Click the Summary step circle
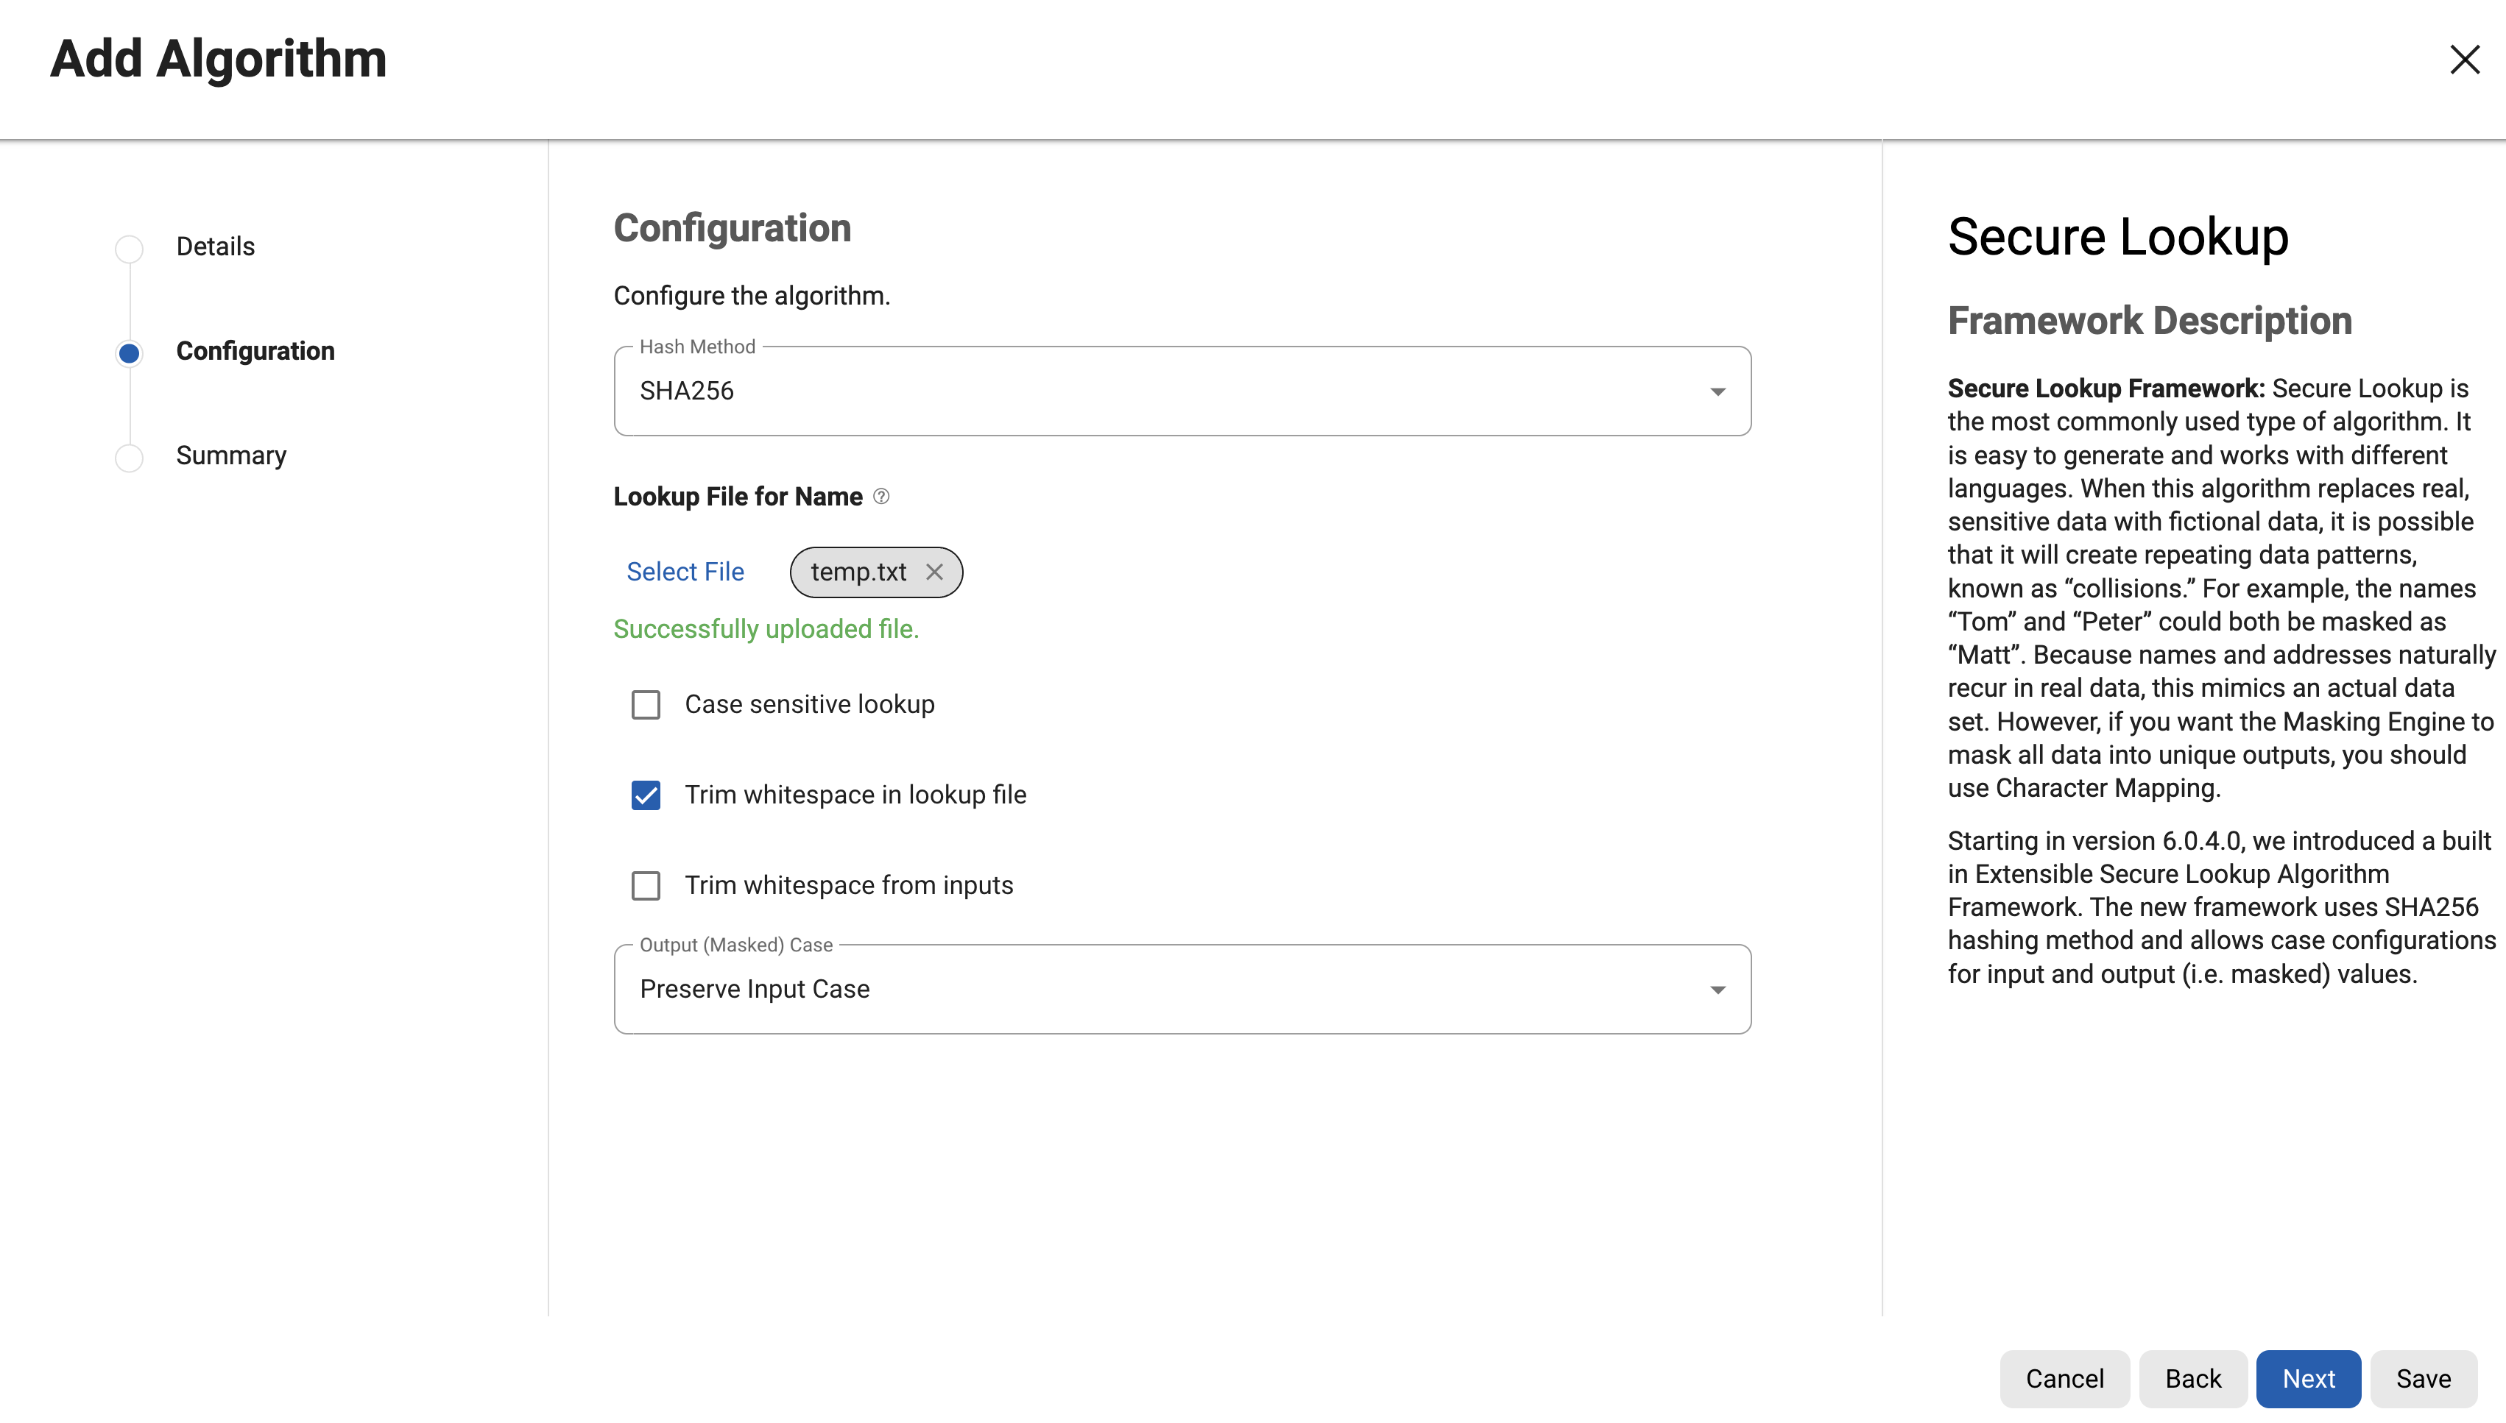Viewport: 2506px width, 1423px height. 129,458
